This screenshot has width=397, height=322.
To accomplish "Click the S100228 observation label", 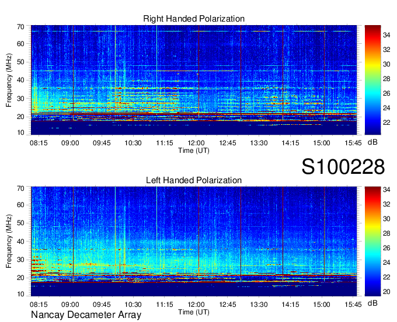I will pos(343,167).
